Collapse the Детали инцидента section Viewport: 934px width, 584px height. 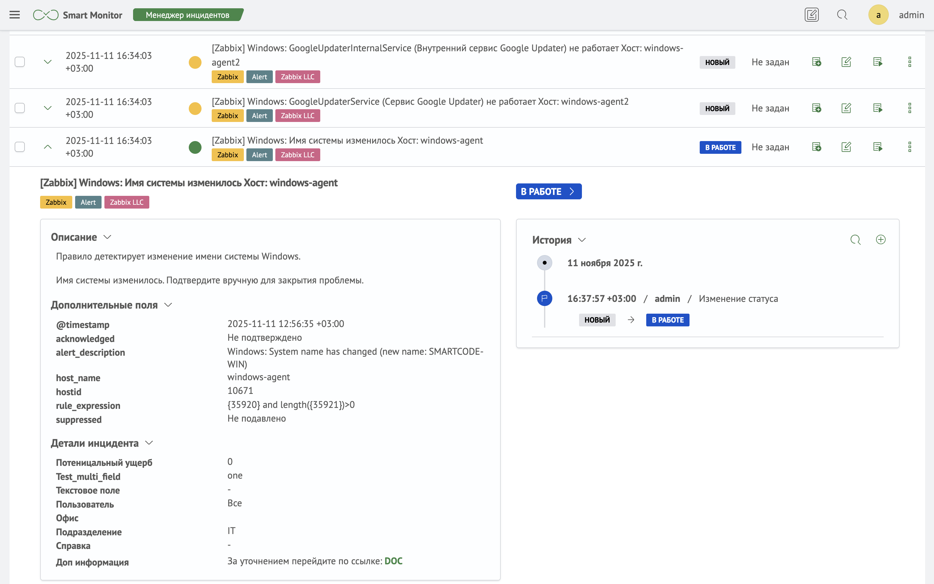point(149,443)
